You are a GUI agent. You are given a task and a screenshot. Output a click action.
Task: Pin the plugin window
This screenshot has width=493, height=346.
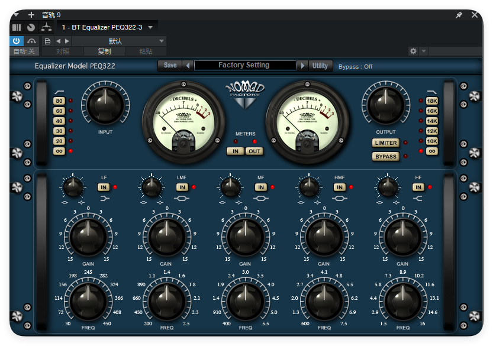[459, 15]
